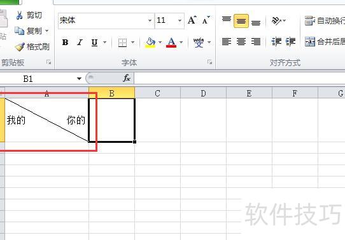
Task: Expand the font name dropdown
Action: tap(150, 20)
